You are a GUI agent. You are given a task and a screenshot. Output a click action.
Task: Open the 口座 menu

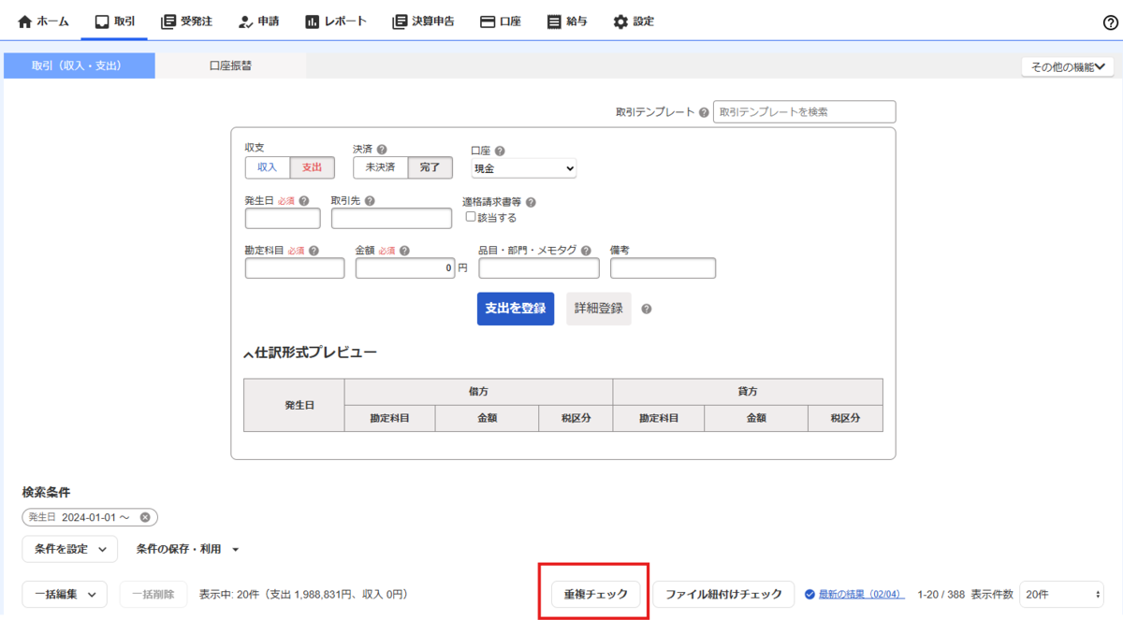tap(500, 21)
